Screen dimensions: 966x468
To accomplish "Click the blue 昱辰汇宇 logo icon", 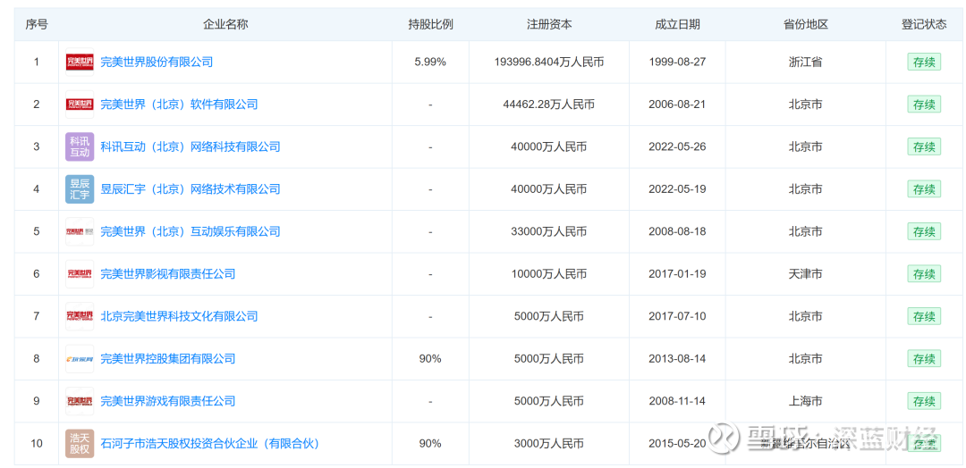I will 80,188.
